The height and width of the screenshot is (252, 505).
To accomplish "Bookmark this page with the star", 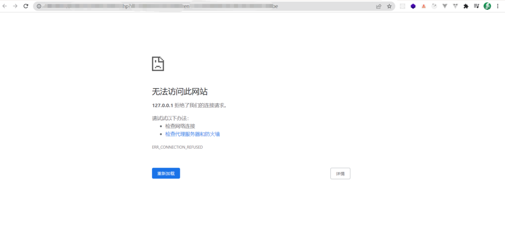I will (389, 6).
